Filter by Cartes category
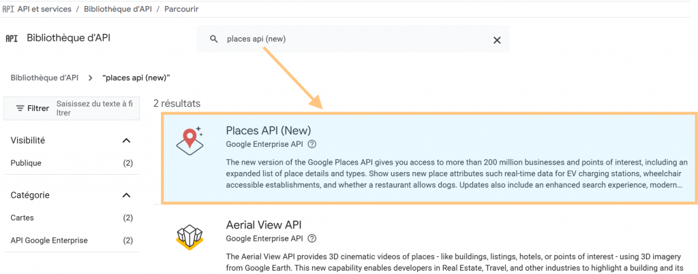698x274 pixels. coord(22,218)
